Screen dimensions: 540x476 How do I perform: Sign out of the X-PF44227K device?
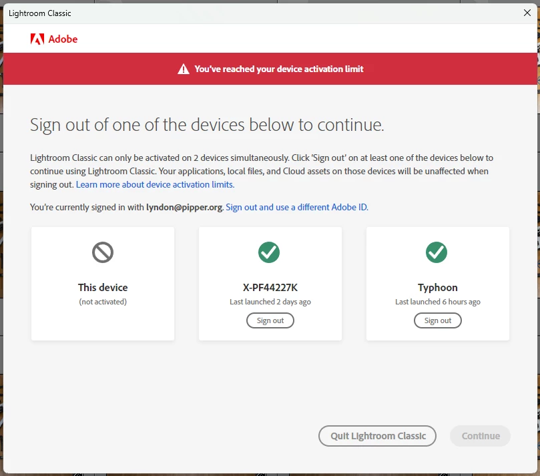pyautogui.click(x=270, y=320)
